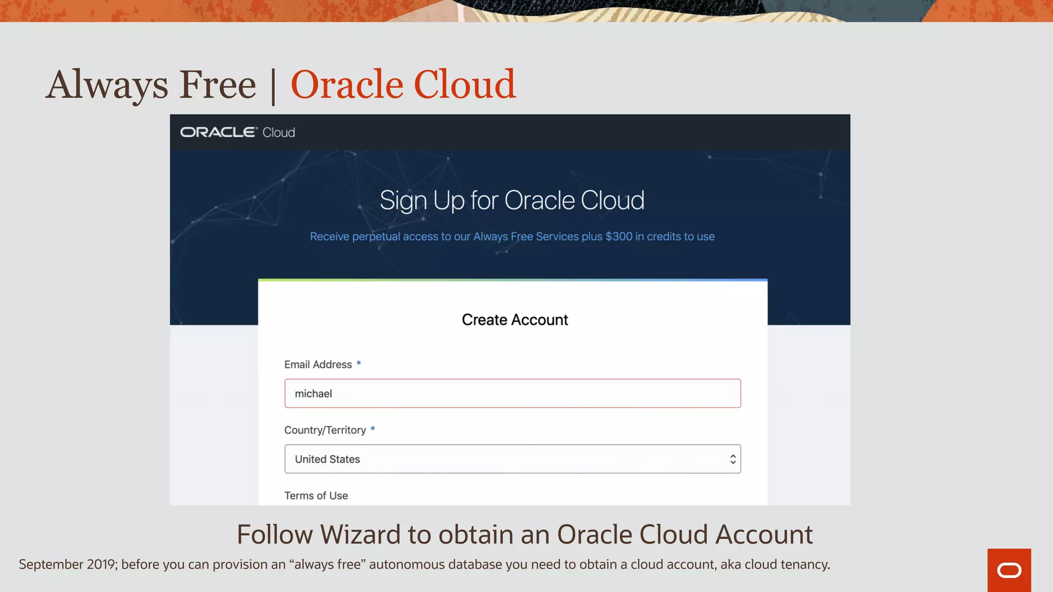
Task: Click the September 2019 footnote text
Action: point(425,564)
